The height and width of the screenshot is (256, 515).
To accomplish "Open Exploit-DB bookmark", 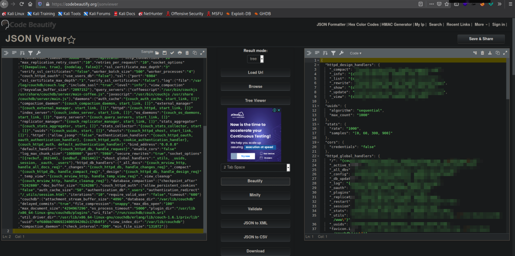I will pos(238,14).
